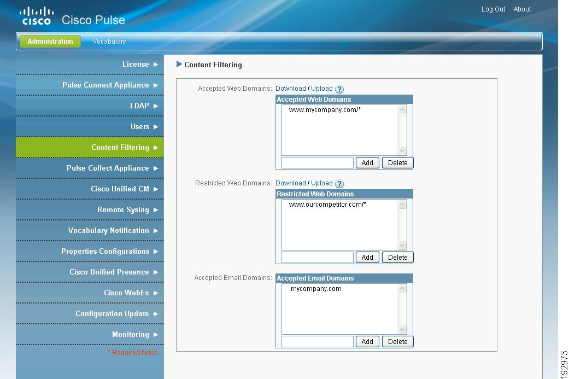Open help beside Accepted Web Domains upload
The height and width of the screenshot is (379, 569).
tap(339, 89)
